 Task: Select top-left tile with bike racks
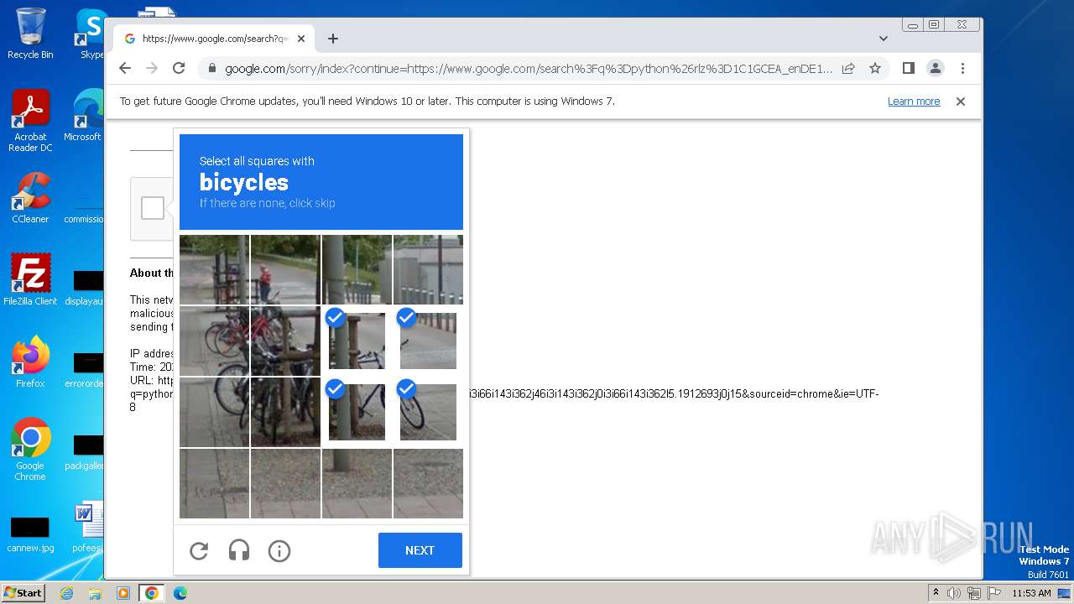click(x=214, y=269)
